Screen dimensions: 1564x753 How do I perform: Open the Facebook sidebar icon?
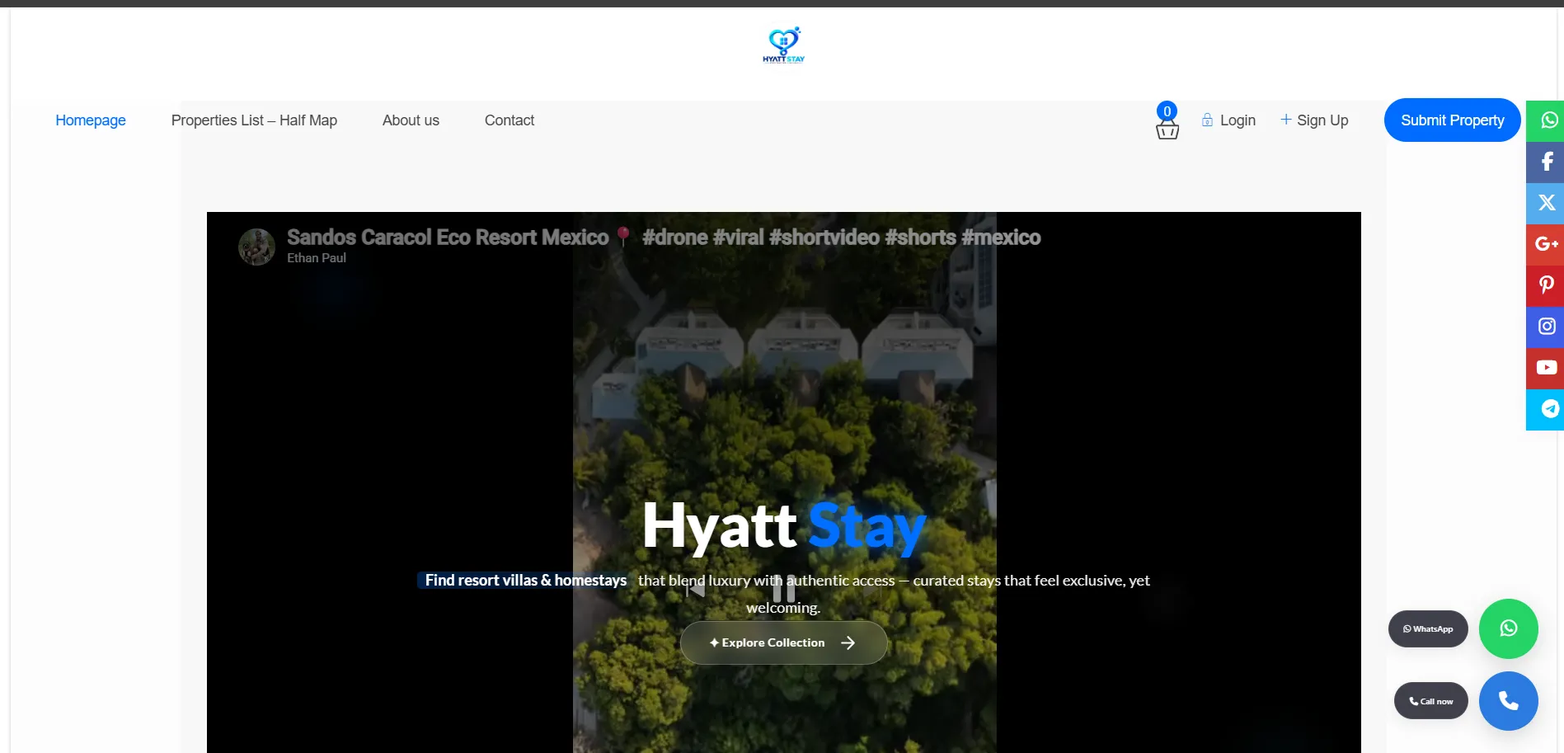(x=1547, y=162)
